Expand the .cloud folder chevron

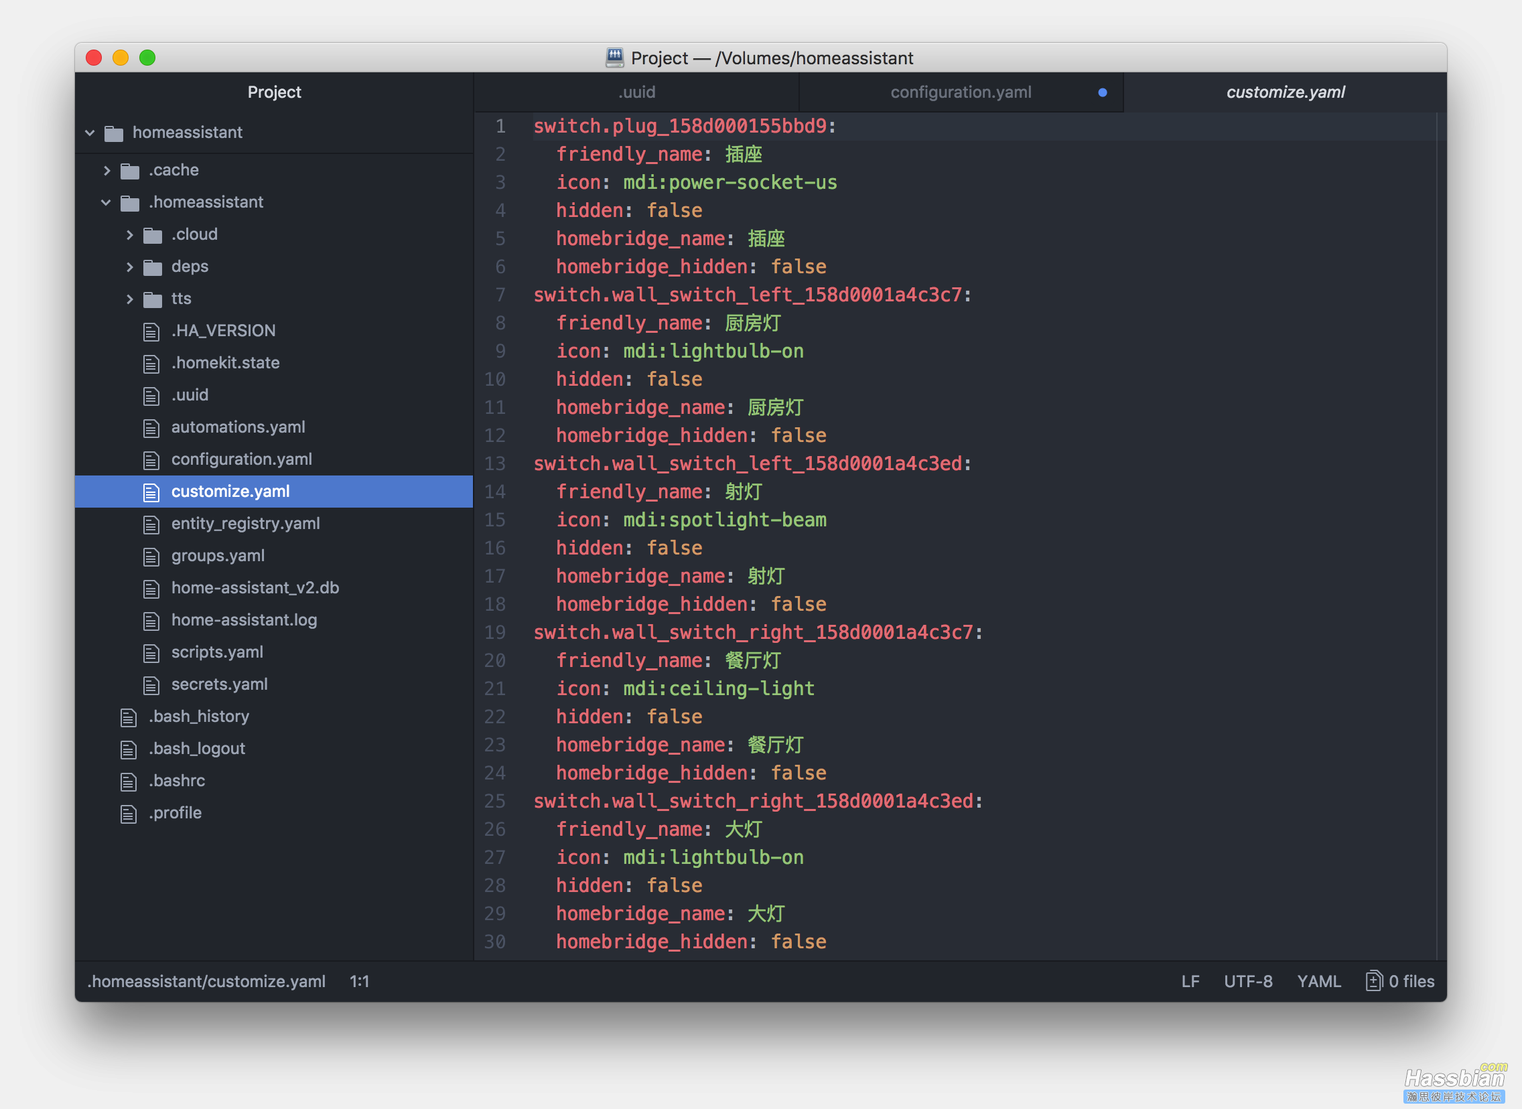click(129, 235)
